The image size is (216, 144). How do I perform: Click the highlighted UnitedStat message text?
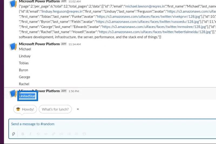pyautogui.click(x=27, y=96)
